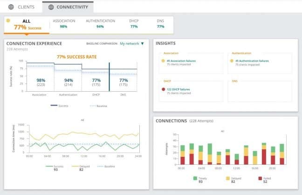
Task: Open the 45 Association failures insight link
Action: point(181,61)
